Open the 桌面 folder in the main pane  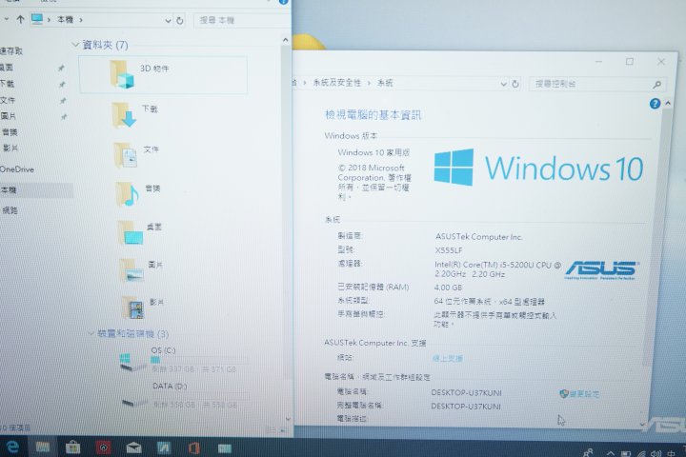tap(140, 232)
